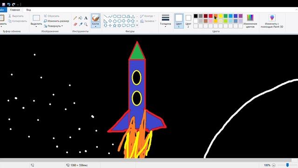Select the Pencil tool

75,18
